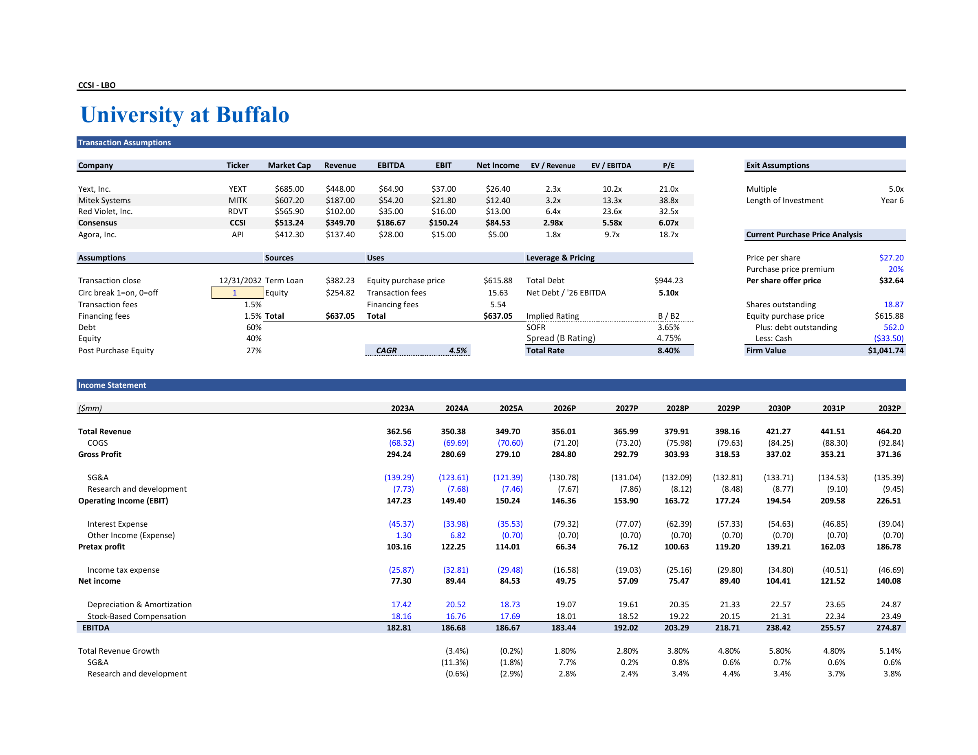Select the University at Buffalo title
This screenshot has width=978, height=755.
pyautogui.click(x=185, y=114)
